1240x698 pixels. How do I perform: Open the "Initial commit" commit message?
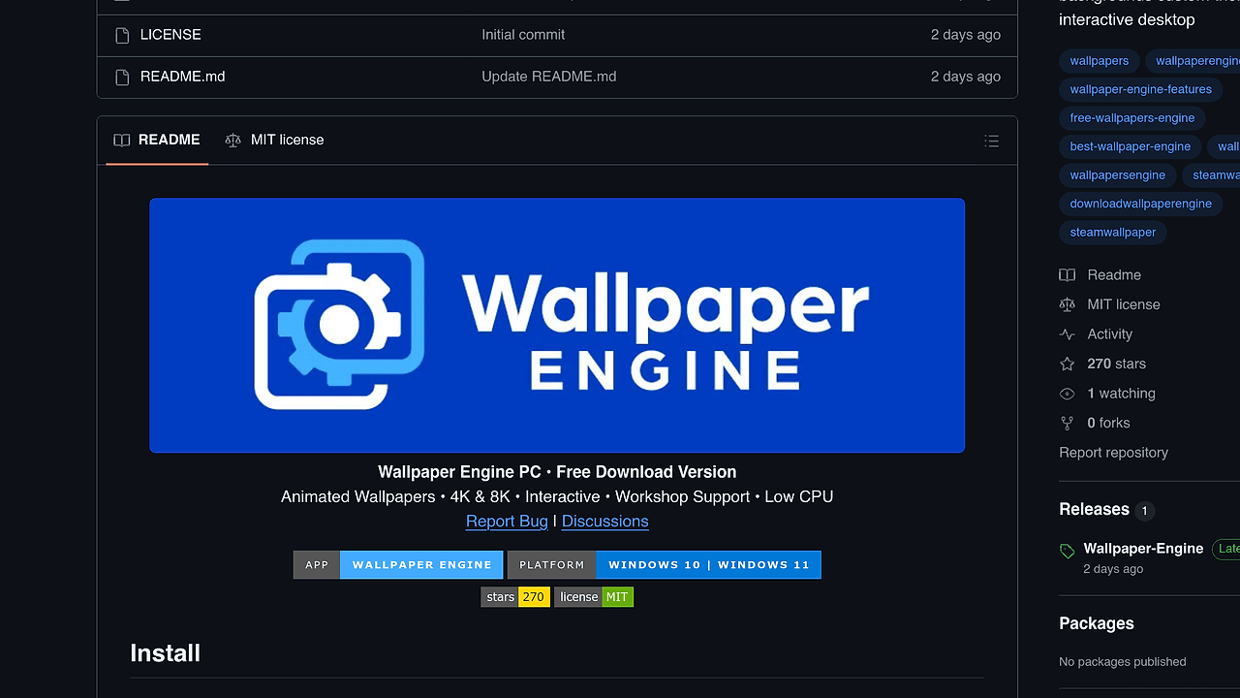523,35
